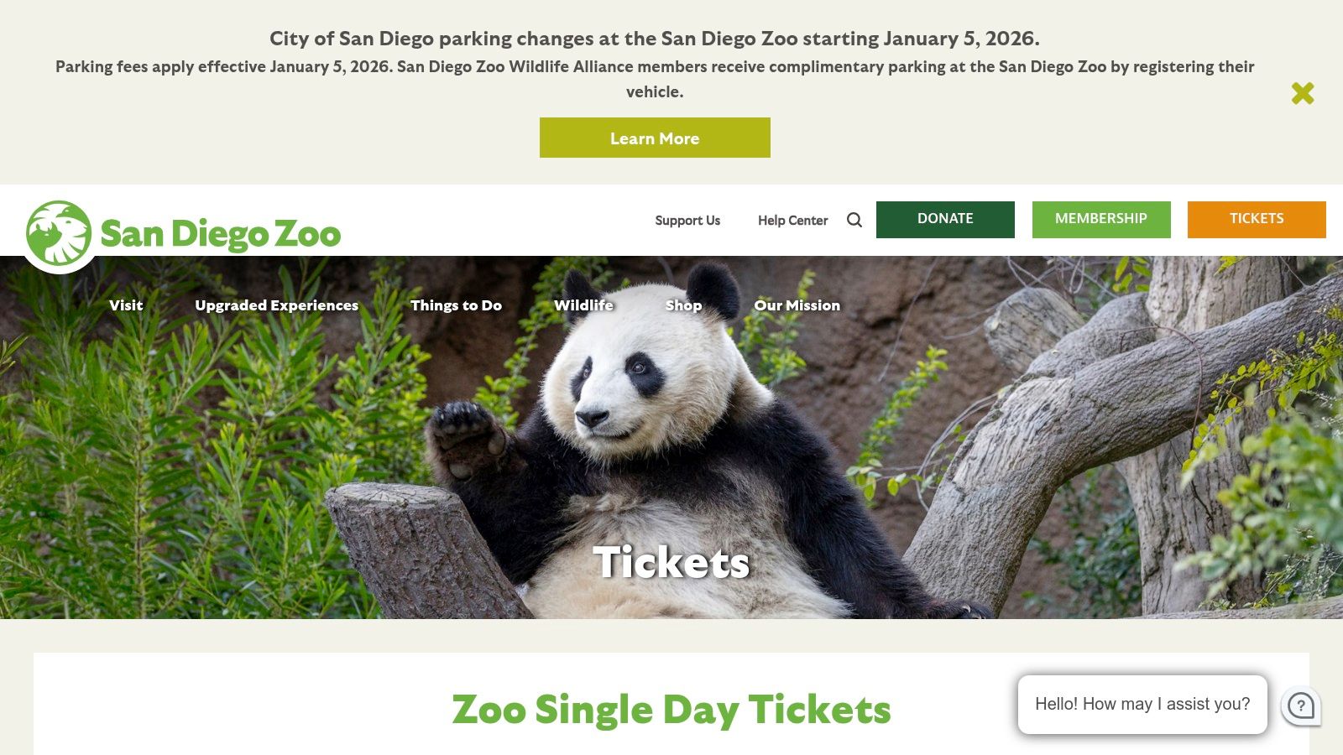1343x755 pixels.
Task: Expand the Visit navigation menu
Action: 125,305
